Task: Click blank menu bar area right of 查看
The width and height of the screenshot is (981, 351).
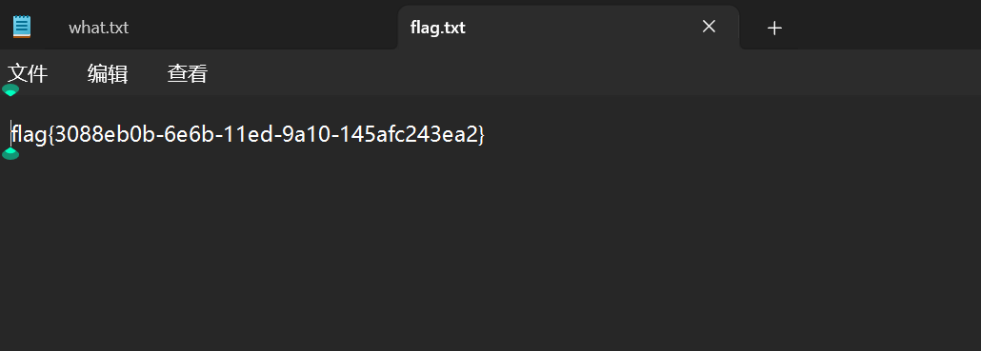Action: pos(594,73)
